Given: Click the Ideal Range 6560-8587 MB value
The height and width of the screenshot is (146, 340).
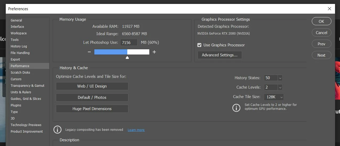Looking at the screenshot, I should (134, 34).
